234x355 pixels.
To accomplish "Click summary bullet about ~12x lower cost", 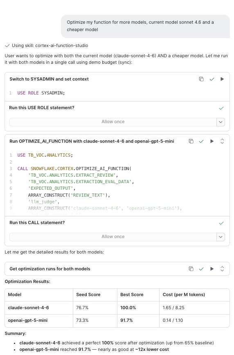I will click(x=94, y=350).
